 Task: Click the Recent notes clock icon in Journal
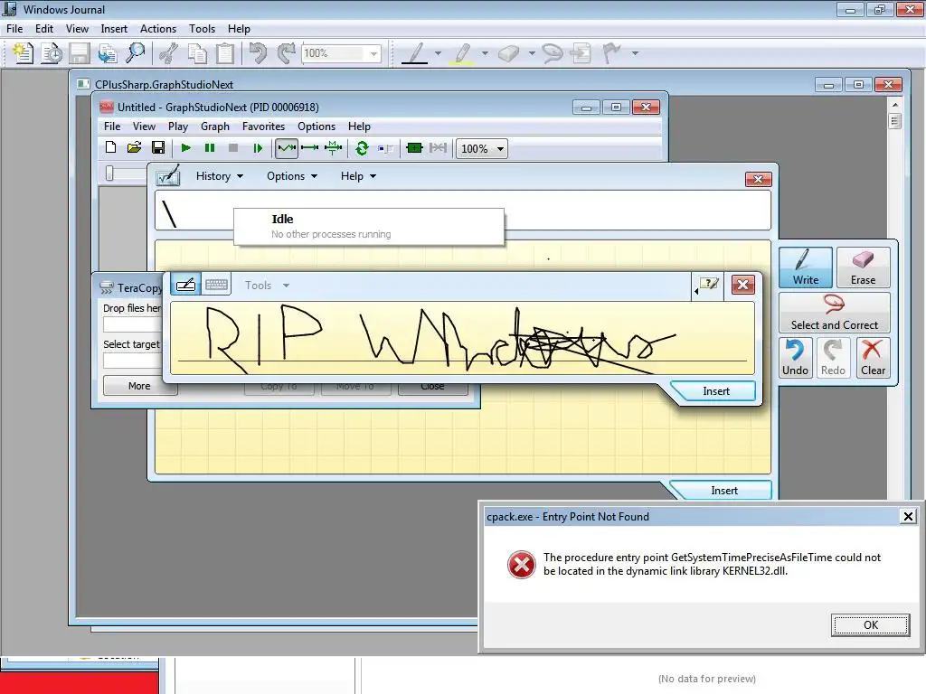(x=52, y=53)
